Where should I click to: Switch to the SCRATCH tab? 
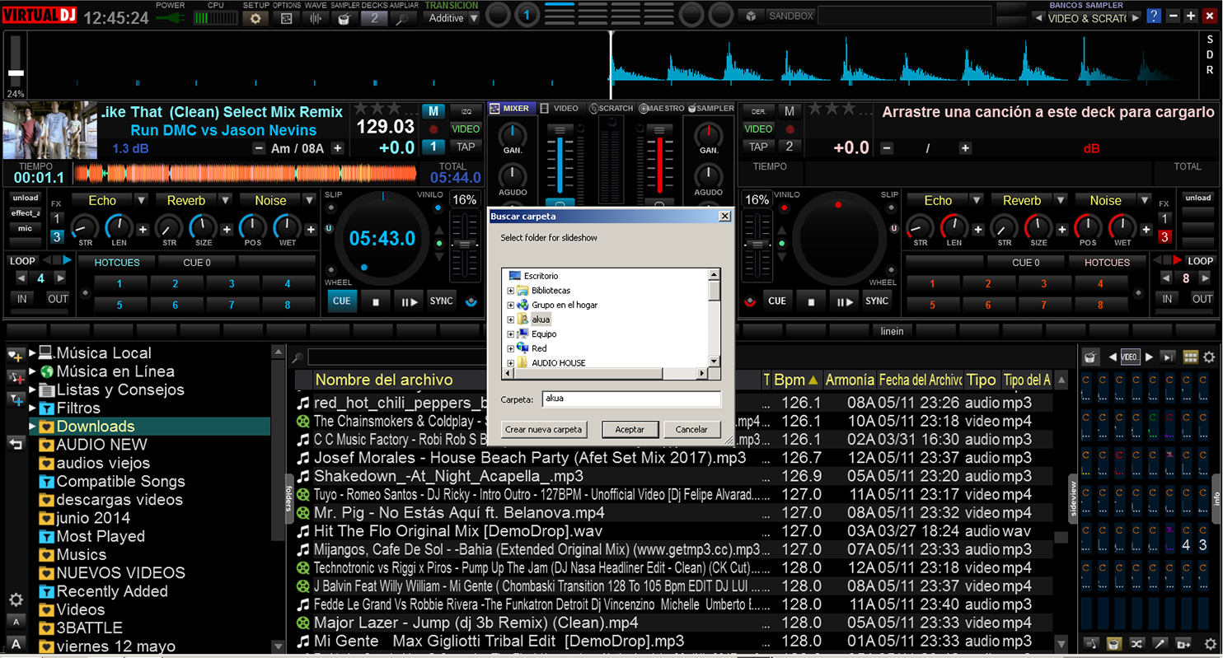611,108
